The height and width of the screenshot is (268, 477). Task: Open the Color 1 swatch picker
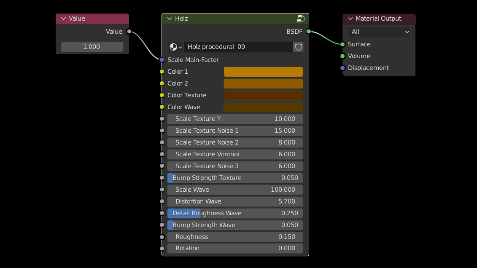pos(263,72)
